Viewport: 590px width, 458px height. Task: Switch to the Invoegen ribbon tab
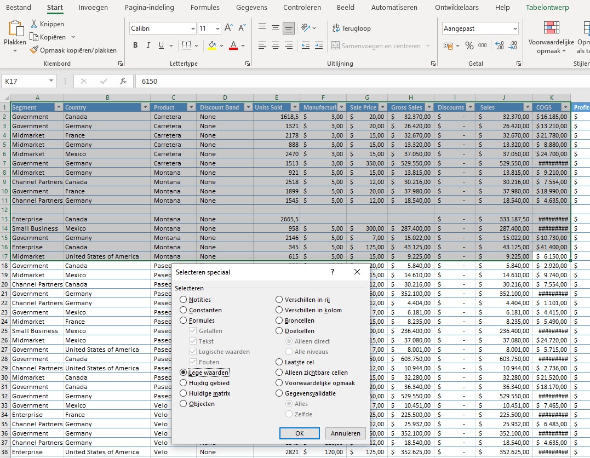[x=93, y=8]
